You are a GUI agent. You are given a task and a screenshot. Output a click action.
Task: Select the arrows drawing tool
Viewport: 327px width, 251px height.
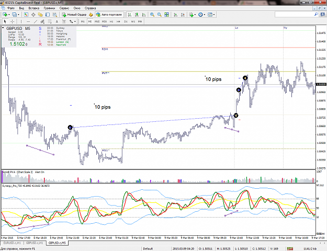71,21
